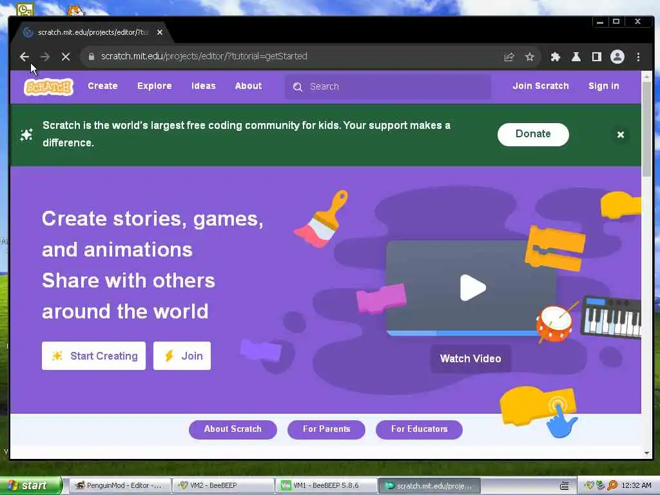This screenshot has height=495, width=660.
Task: Click the address bar URL
Action: (x=204, y=57)
